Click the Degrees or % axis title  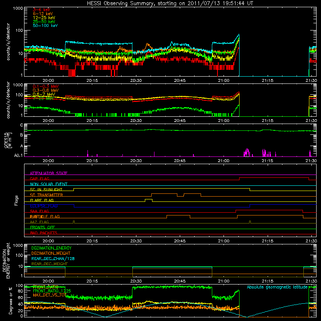[10, 301]
